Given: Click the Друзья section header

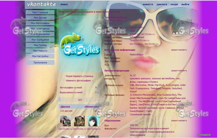Looking at the screenshot, I should click(x=65, y=107).
